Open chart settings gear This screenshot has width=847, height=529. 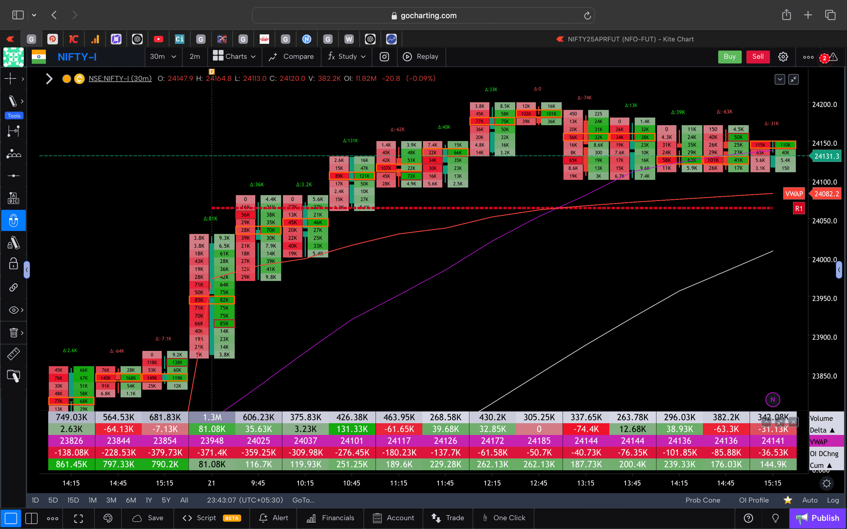(x=783, y=56)
